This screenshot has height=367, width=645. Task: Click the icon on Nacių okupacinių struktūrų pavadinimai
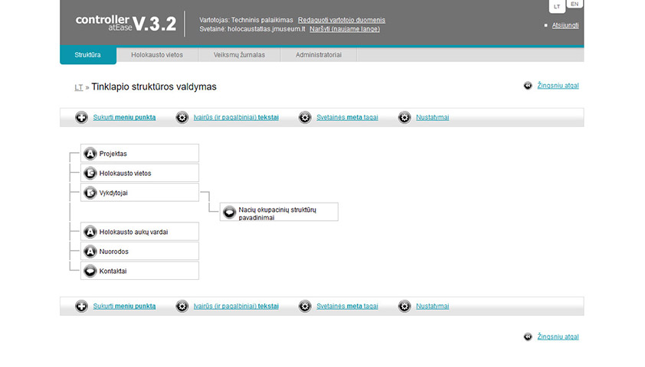coord(229,212)
